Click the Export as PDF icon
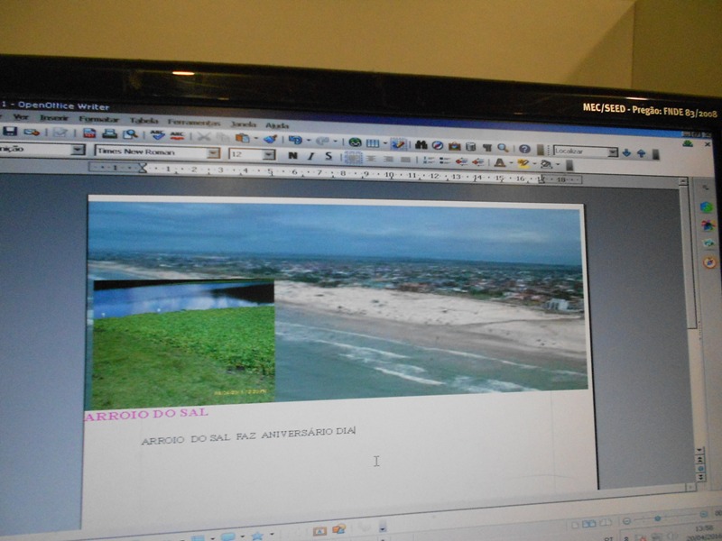The height and width of the screenshot is (541, 722). [x=89, y=133]
